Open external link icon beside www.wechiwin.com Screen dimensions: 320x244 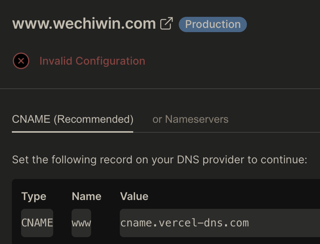(x=167, y=24)
